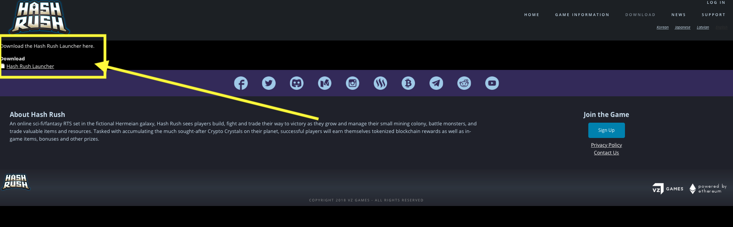Click the About Hash Rush heading
The image size is (733, 227).
(37, 115)
